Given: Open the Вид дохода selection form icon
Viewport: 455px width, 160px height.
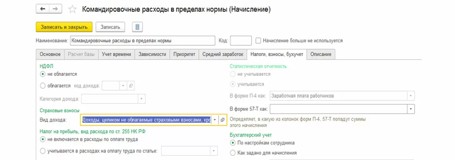Looking at the screenshot, I should click(223, 120).
